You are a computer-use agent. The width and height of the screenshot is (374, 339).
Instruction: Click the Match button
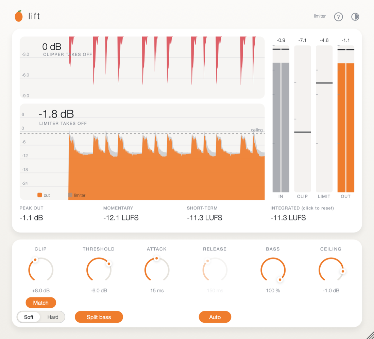click(x=41, y=303)
